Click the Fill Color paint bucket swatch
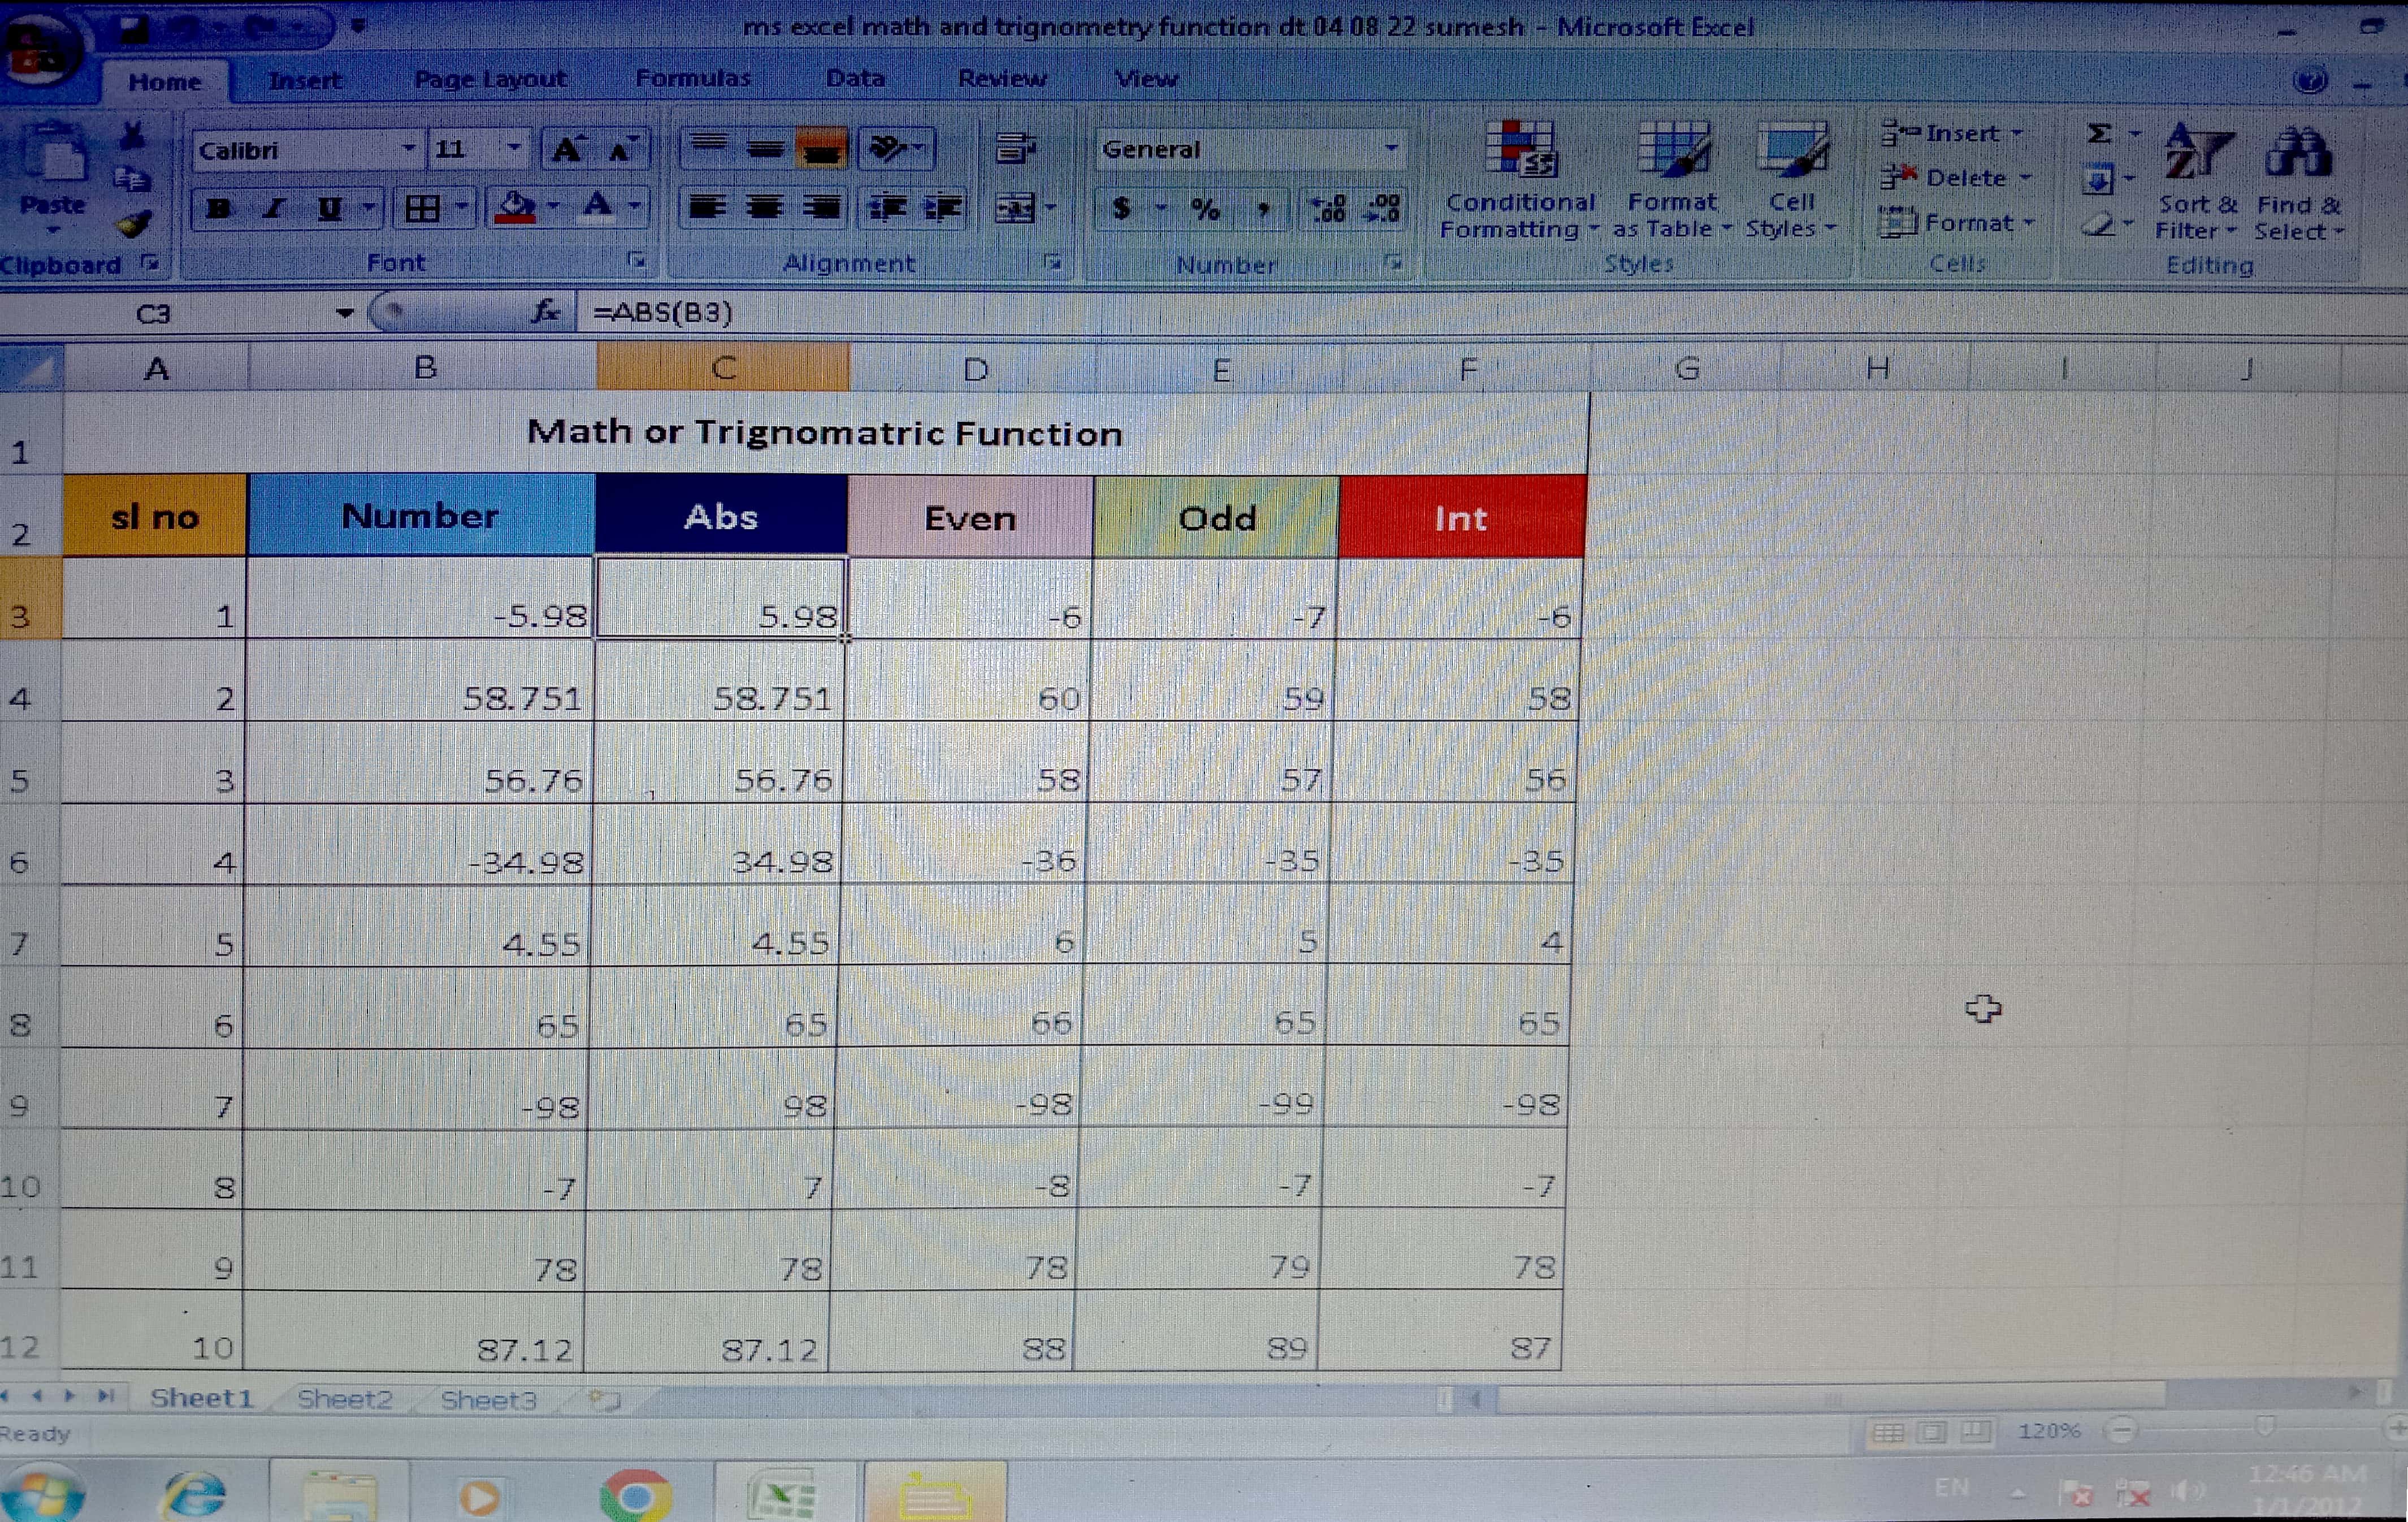This screenshot has width=2408, height=1522. pos(516,208)
